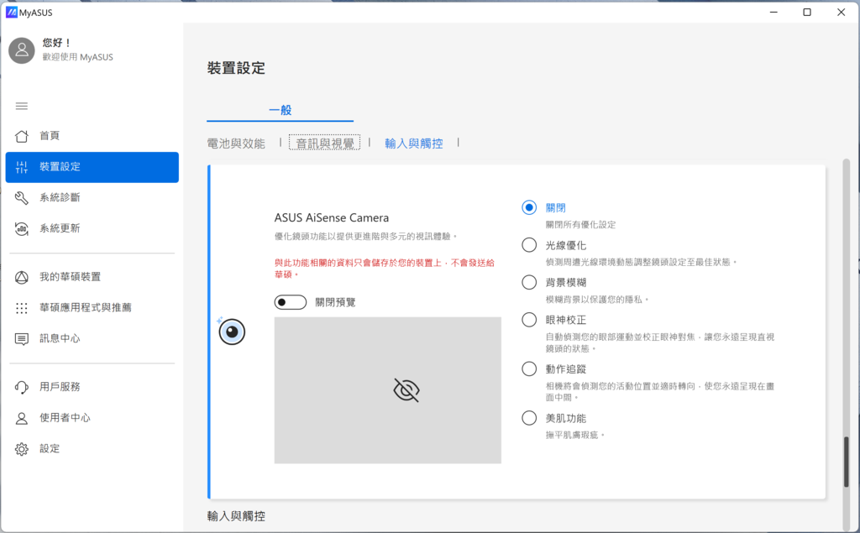This screenshot has width=860, height=533.
Task: Click the AiSense Camera eye icon
Action: coord(232,332)
